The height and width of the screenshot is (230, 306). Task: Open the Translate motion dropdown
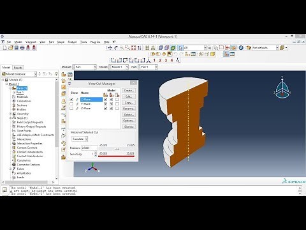click(x=80, y=139)
